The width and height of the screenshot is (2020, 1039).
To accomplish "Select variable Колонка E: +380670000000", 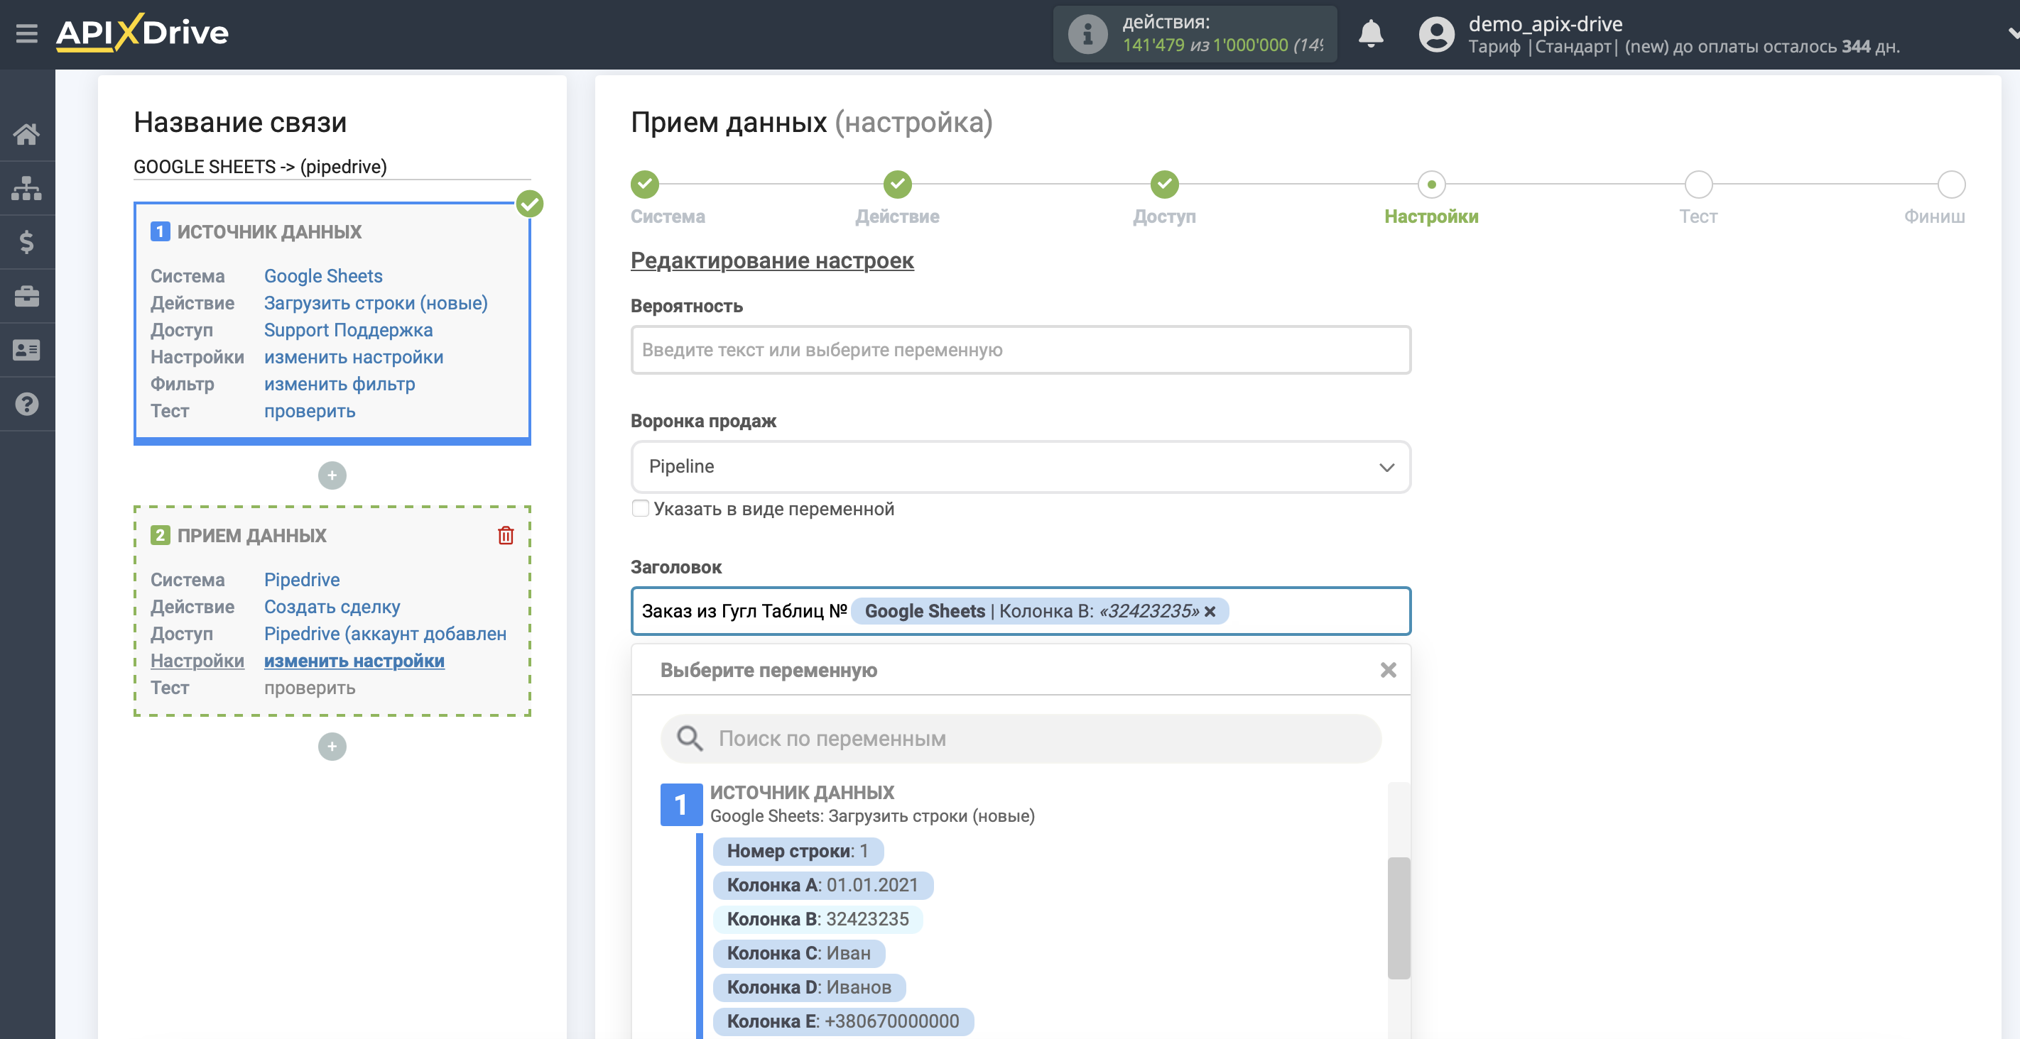I will coord(843,1022).
